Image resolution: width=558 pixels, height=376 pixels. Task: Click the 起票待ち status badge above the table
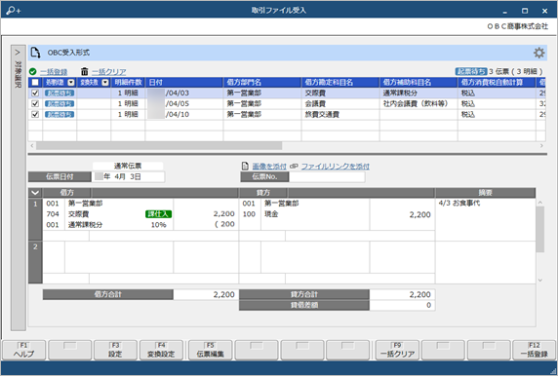(x=471, y=71)
